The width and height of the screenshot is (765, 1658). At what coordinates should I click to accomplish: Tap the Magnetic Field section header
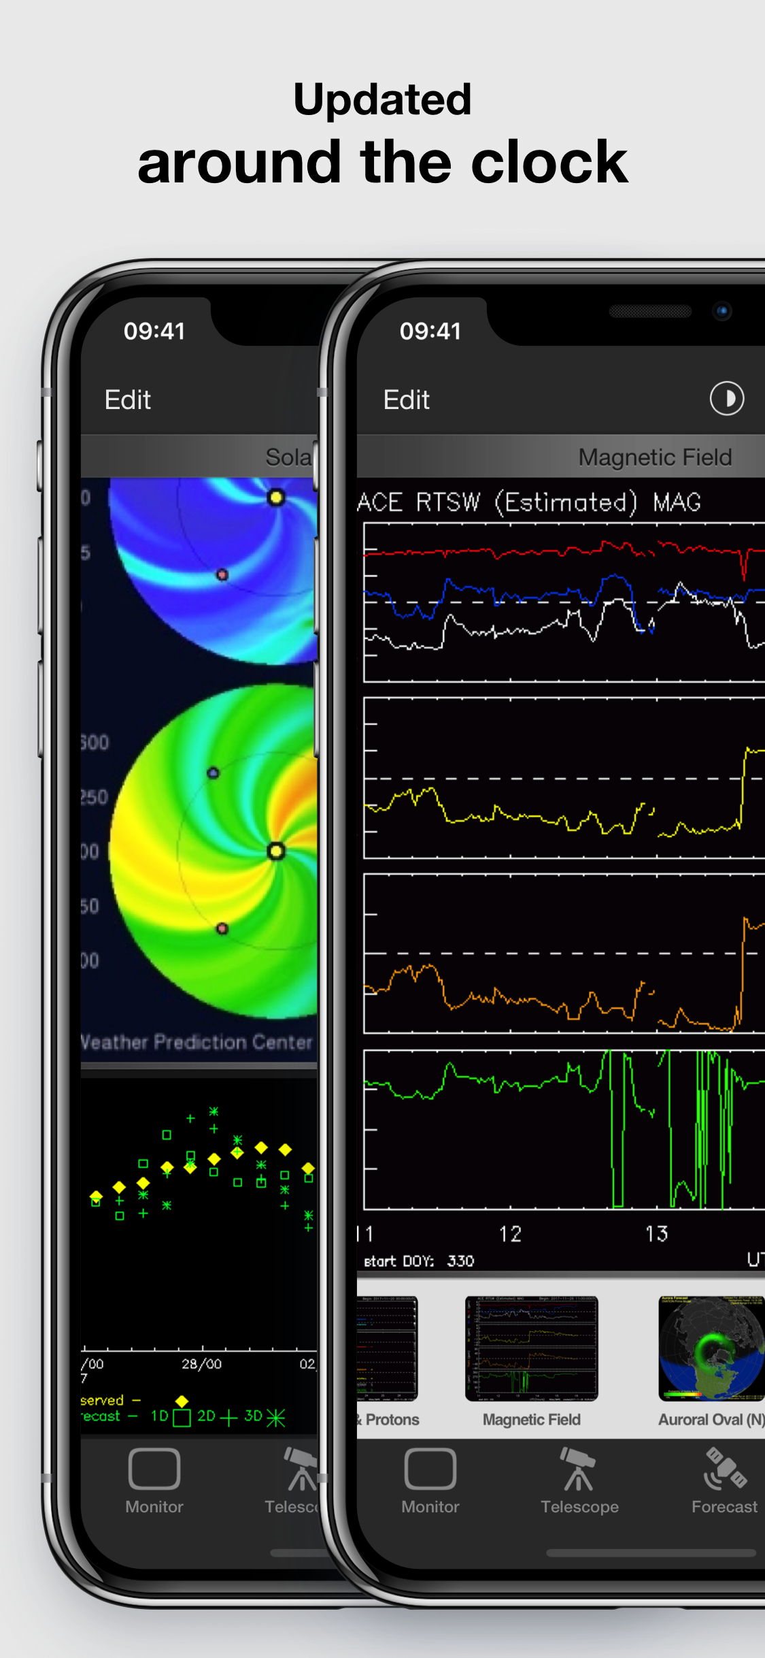[561, 457]
